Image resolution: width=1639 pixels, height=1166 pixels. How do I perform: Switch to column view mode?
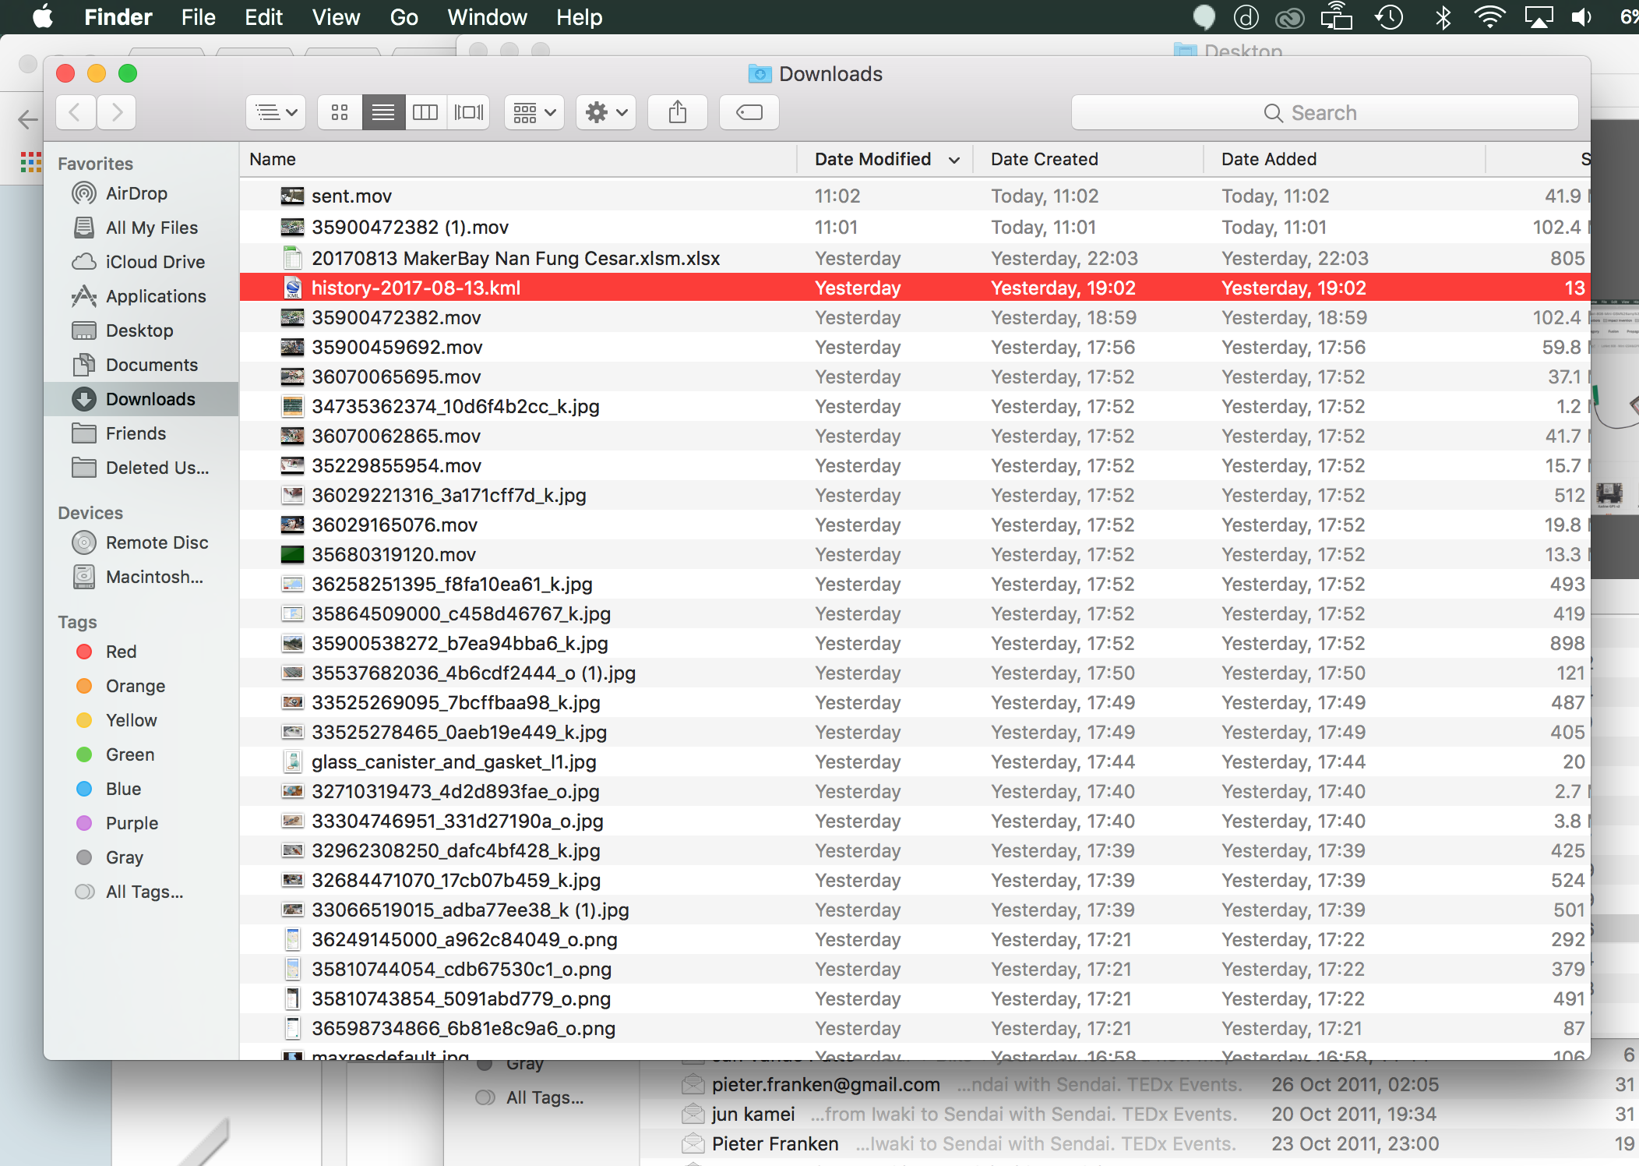425,113
